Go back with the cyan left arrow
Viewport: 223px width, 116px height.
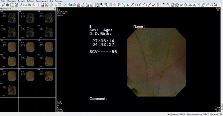(x=70, y=5)
